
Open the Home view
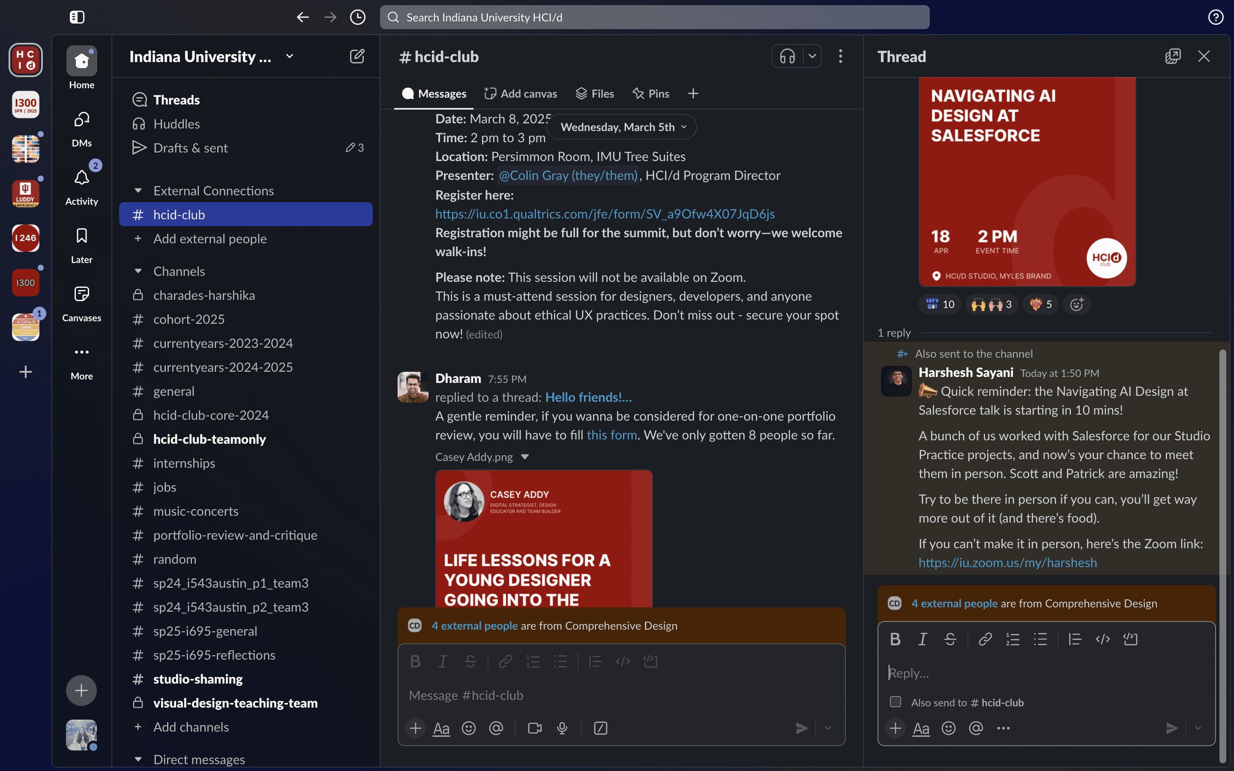(x=81, y=68)
